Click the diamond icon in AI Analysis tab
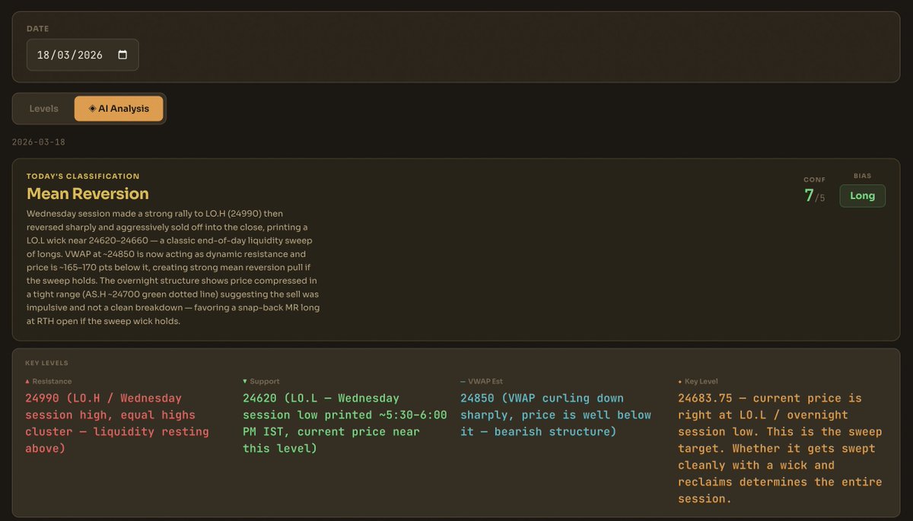Viewport: 913px width, 521px height. (92, 109)
